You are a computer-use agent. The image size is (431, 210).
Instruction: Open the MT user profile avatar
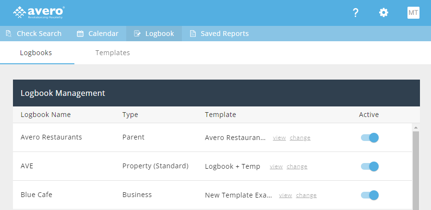tap(413, 13)
